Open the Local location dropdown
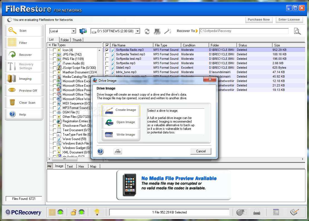309x221 pixels. coord(73,31)
